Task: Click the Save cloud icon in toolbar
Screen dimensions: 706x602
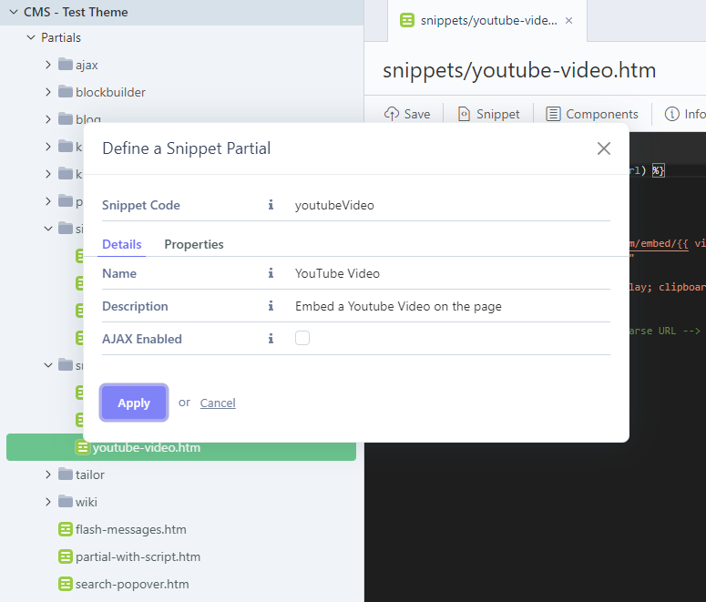Action: click(392, 114)
